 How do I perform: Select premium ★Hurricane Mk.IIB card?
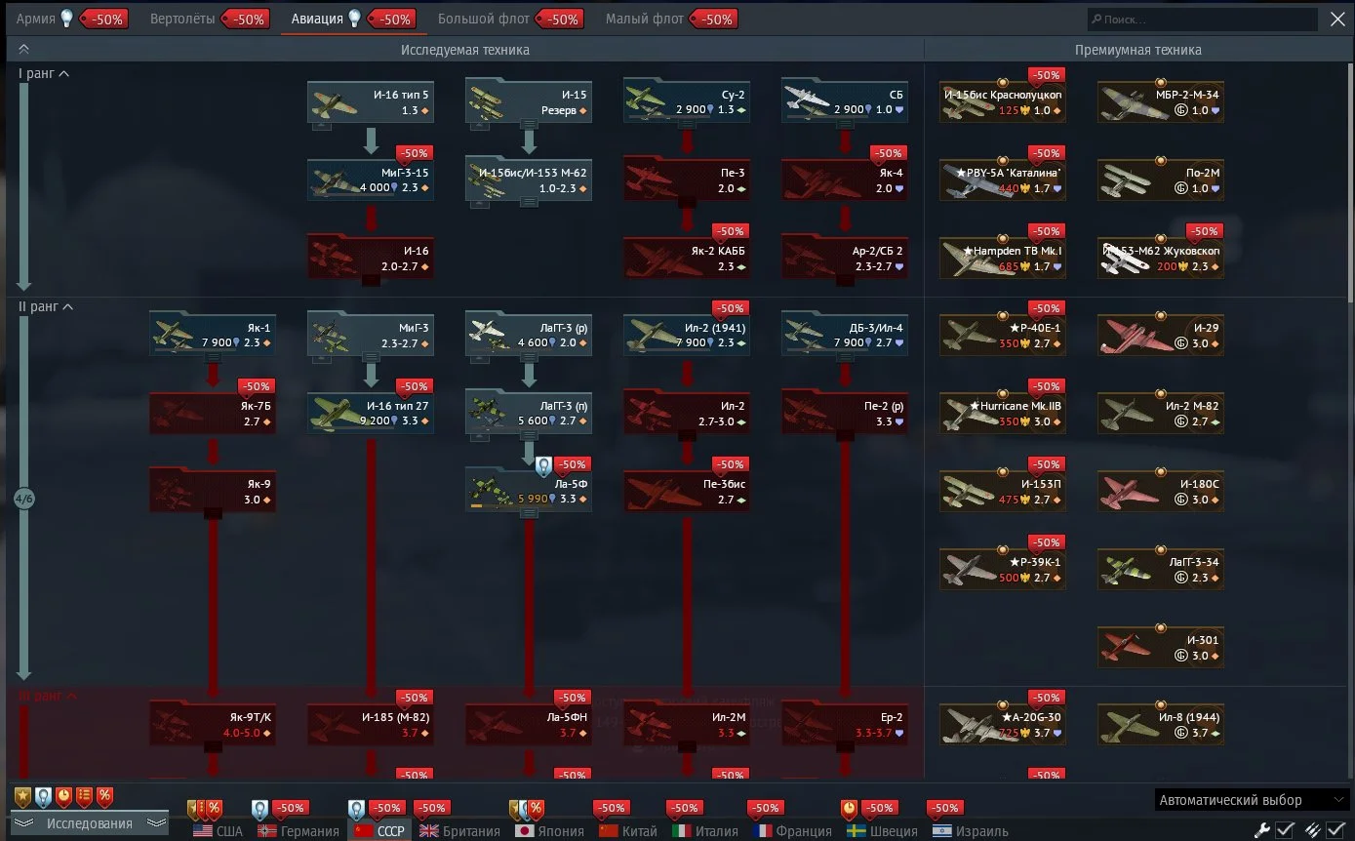[x=1003, y=413]
